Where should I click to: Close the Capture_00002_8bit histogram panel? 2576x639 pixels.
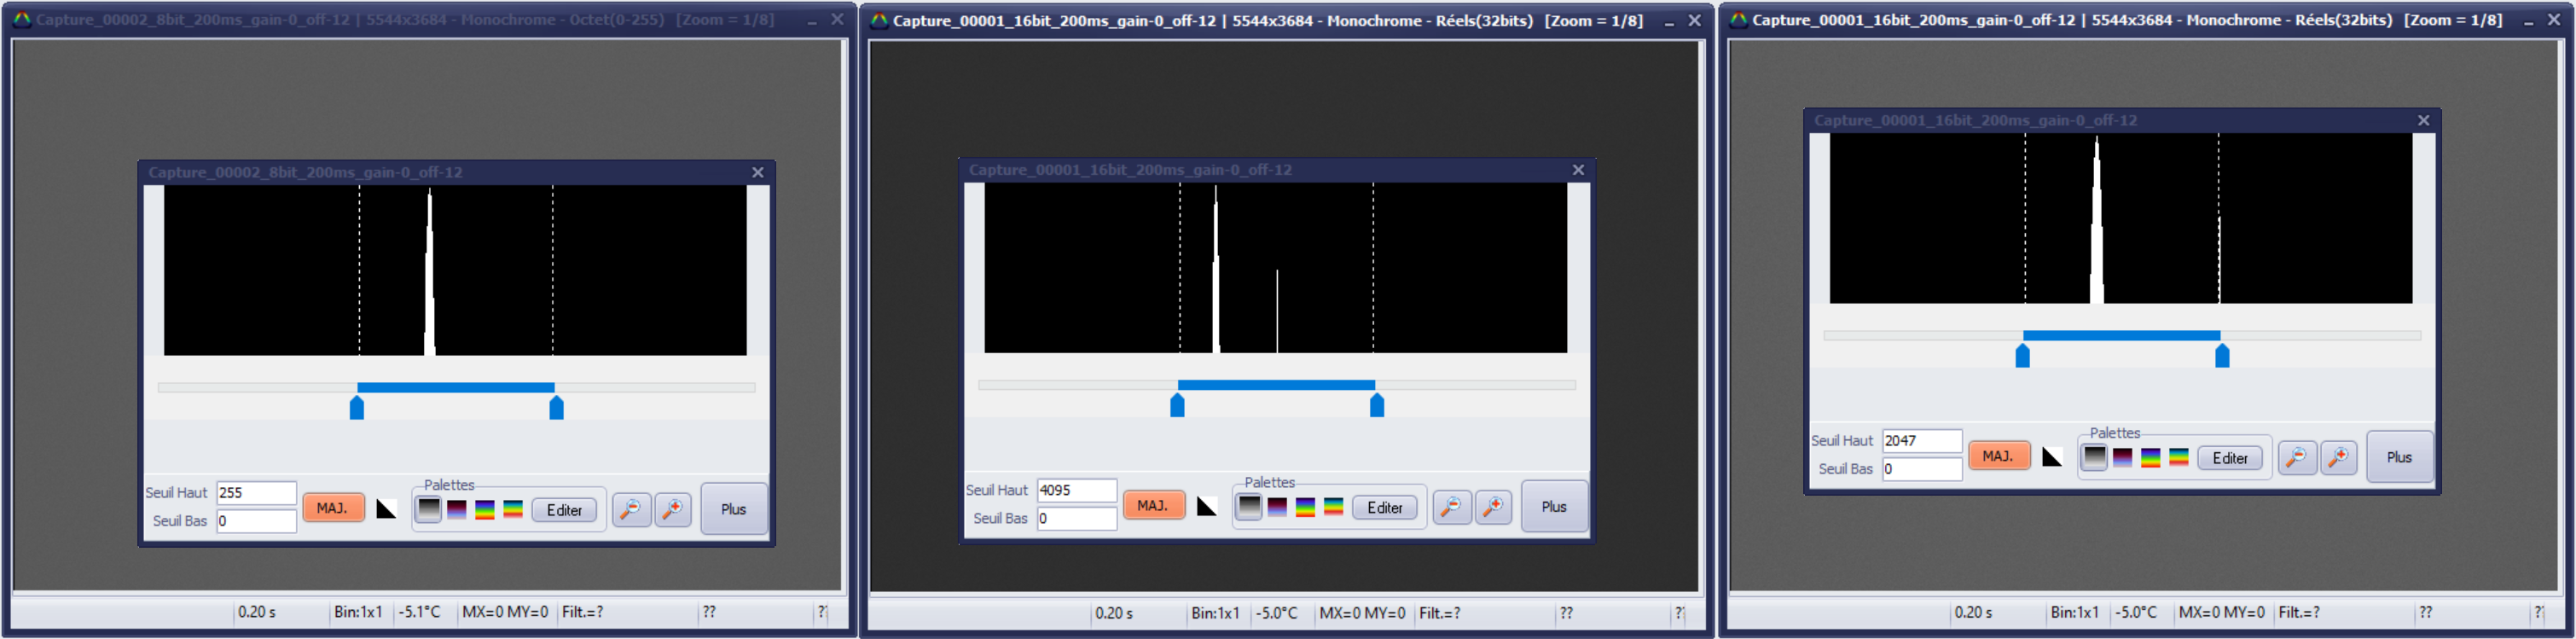758,172
